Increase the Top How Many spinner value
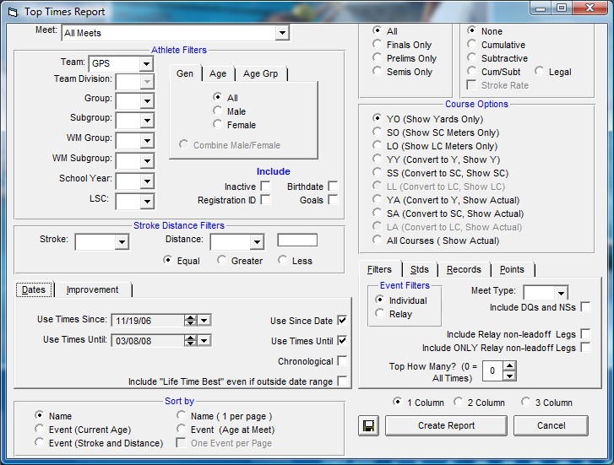 pyautogui.click(x=509, y=366)
